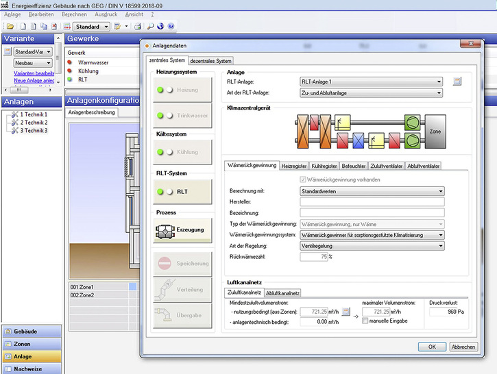This screenshot has height=374, width=497.
Task: Click the Druckverlust input field
Action: tap(447, 312)
